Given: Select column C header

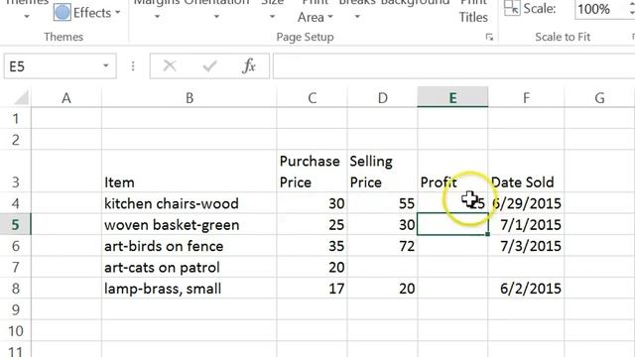Looking at the screenshot, I should point(312,97).
